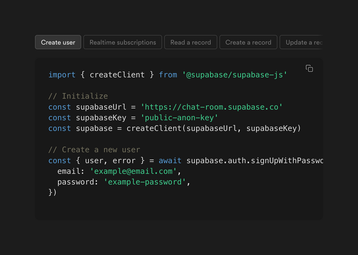Switch to the 'Realtime subscriptions' tab
Image resolution: width=358 pixels, height=255 pixels.
[x=123, y=42]
